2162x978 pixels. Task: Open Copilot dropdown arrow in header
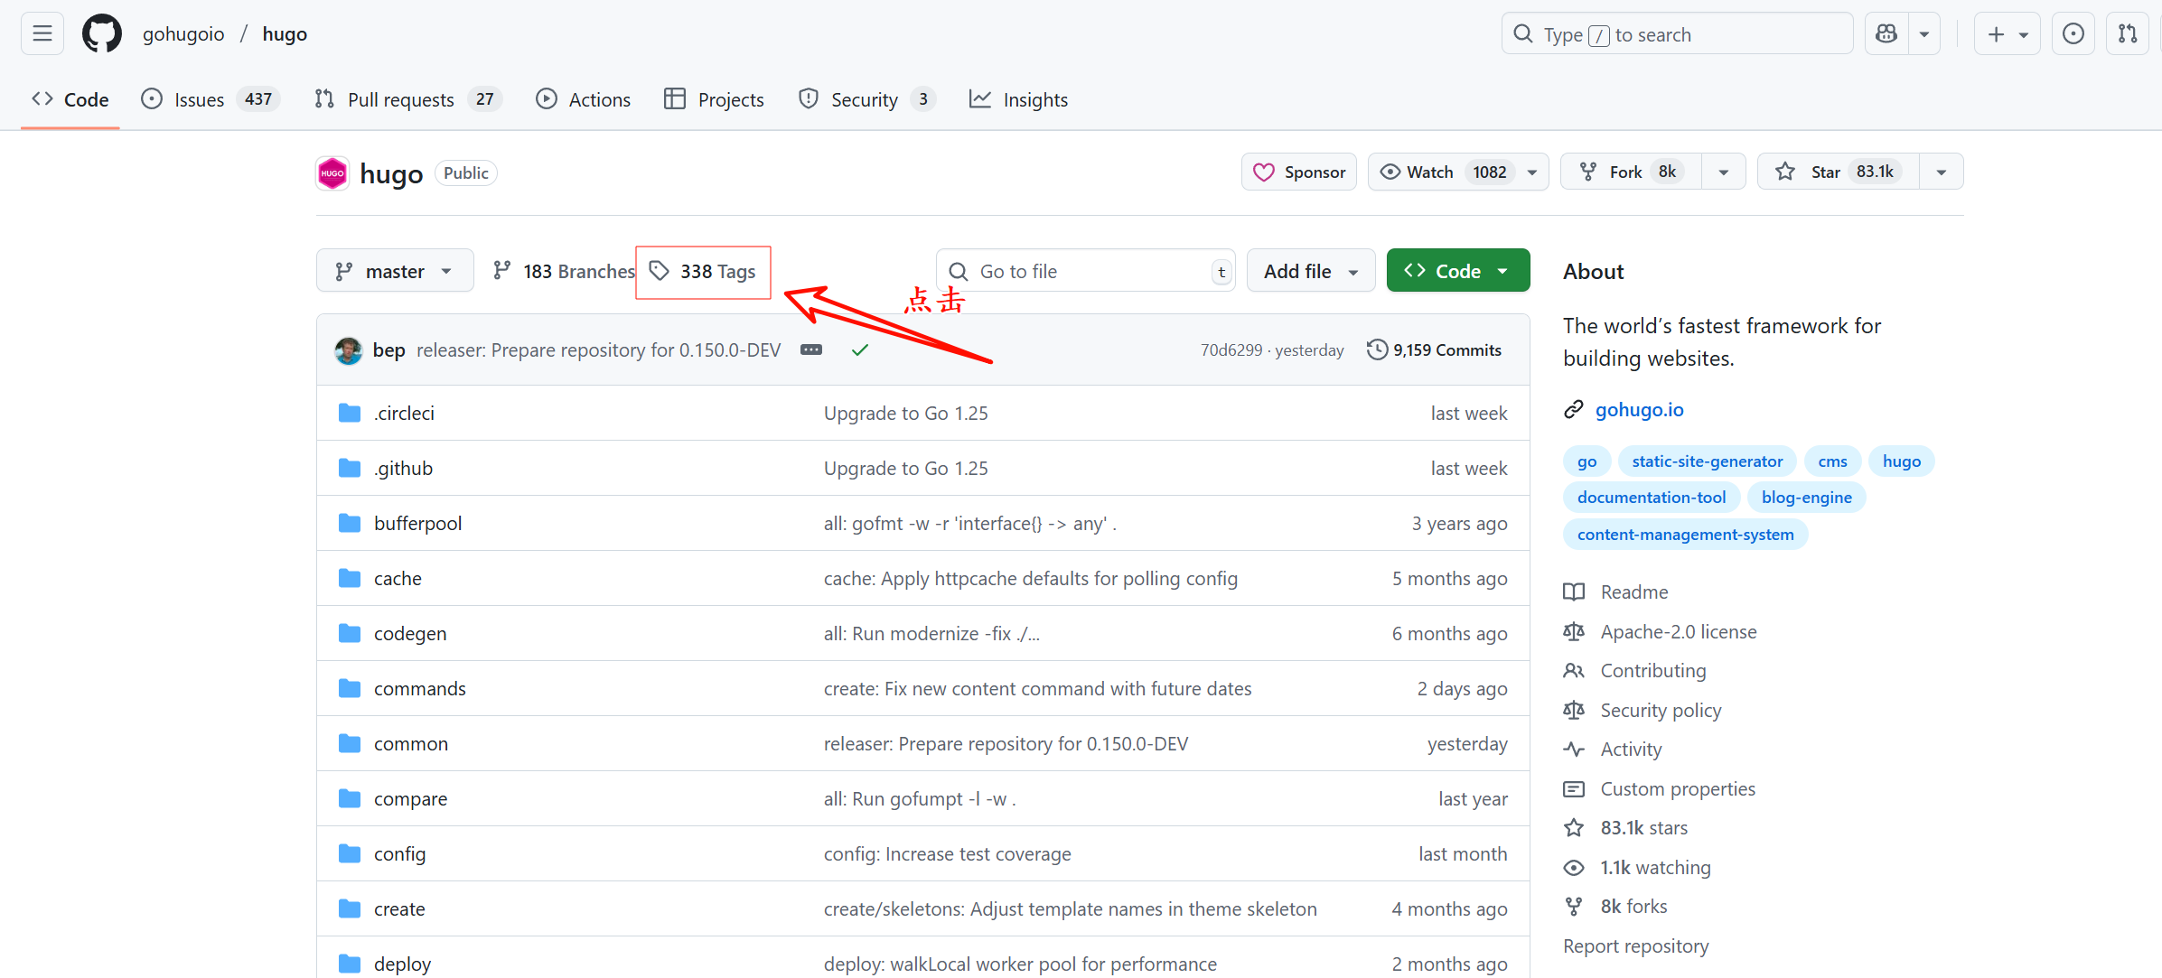tap(1924, 34)
